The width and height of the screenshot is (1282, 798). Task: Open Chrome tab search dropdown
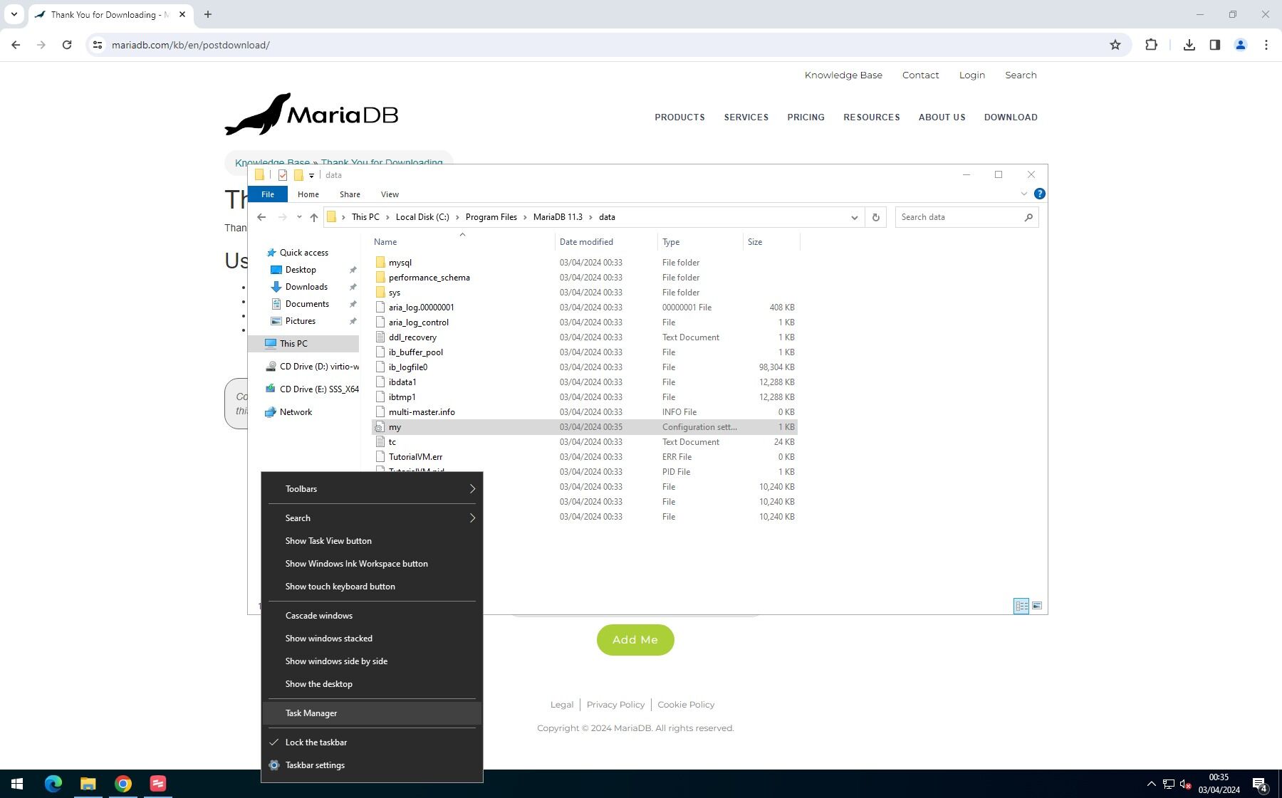14,14
